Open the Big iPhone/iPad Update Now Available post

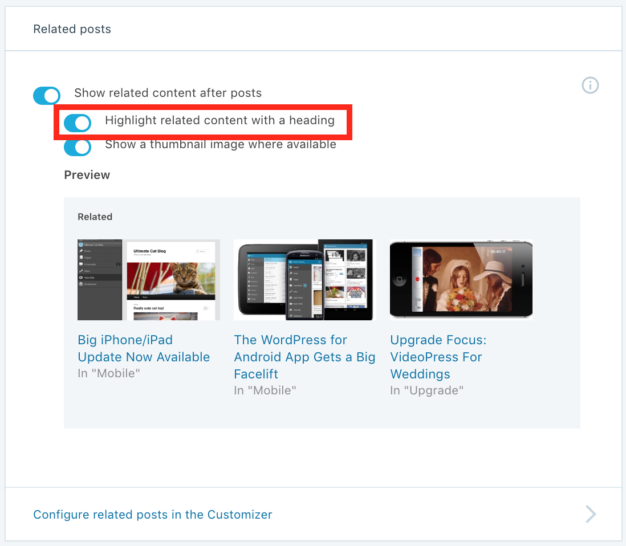coord(144,348)
